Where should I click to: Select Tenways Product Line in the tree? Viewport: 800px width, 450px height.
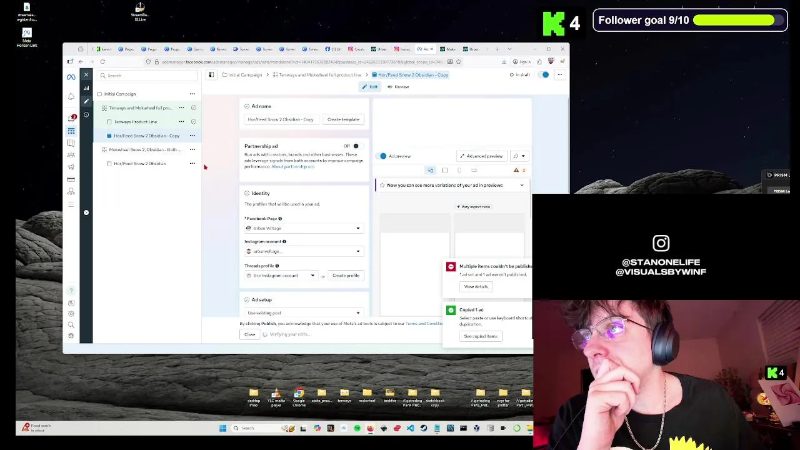(136, 122)
